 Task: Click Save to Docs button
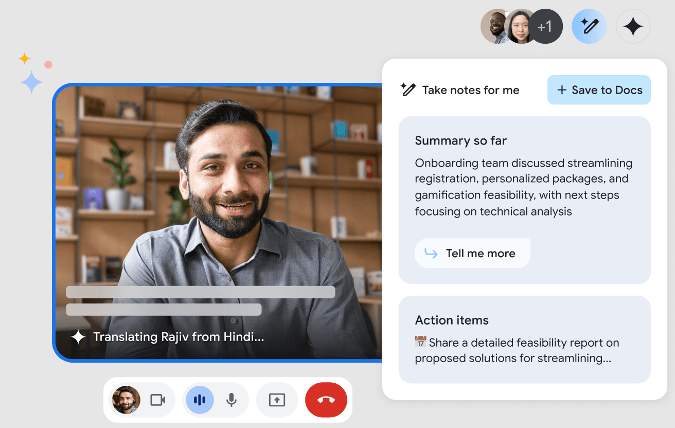[x=599, y=90]
